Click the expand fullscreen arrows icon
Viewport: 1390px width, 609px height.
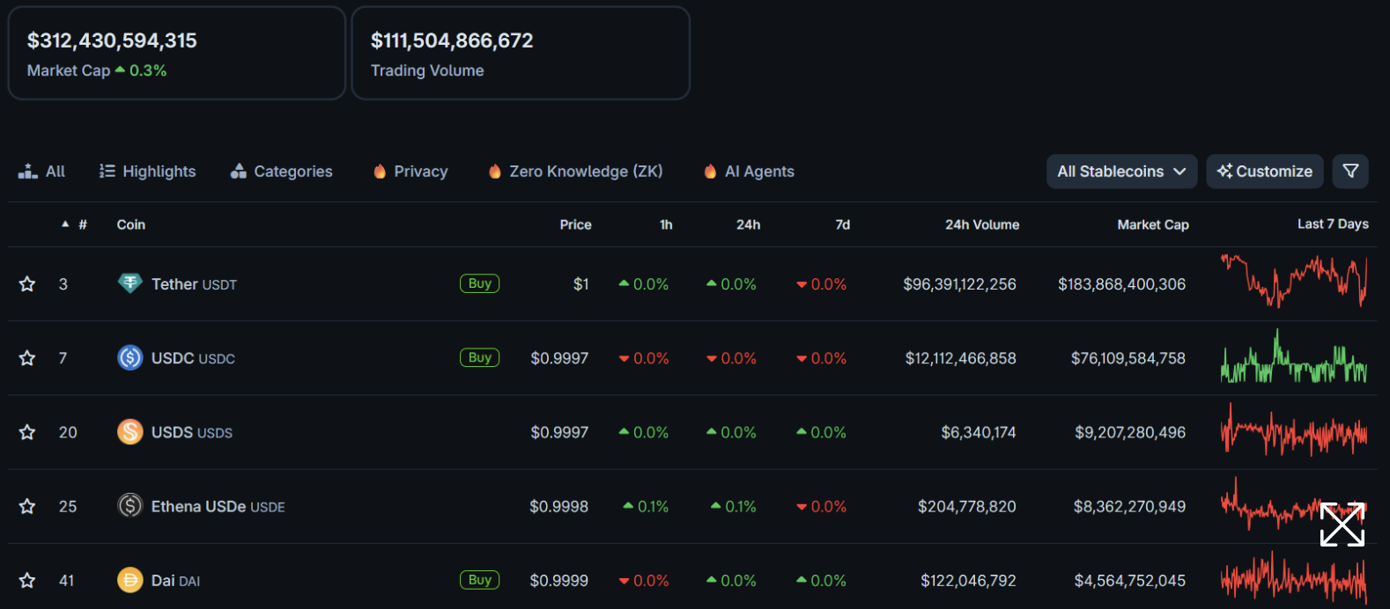(1342, 525)
